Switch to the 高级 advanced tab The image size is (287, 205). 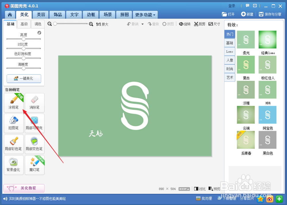(24, 24)
